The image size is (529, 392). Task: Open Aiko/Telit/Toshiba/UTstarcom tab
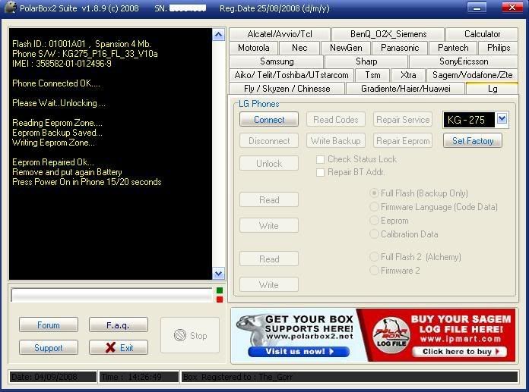tap(291, 75)
